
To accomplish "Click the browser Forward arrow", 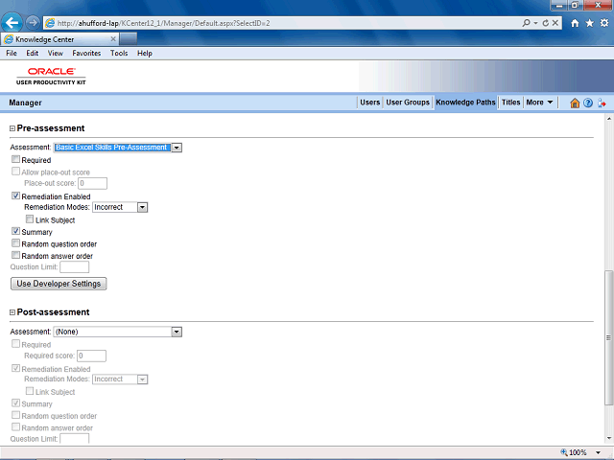I will click(33, 23).
